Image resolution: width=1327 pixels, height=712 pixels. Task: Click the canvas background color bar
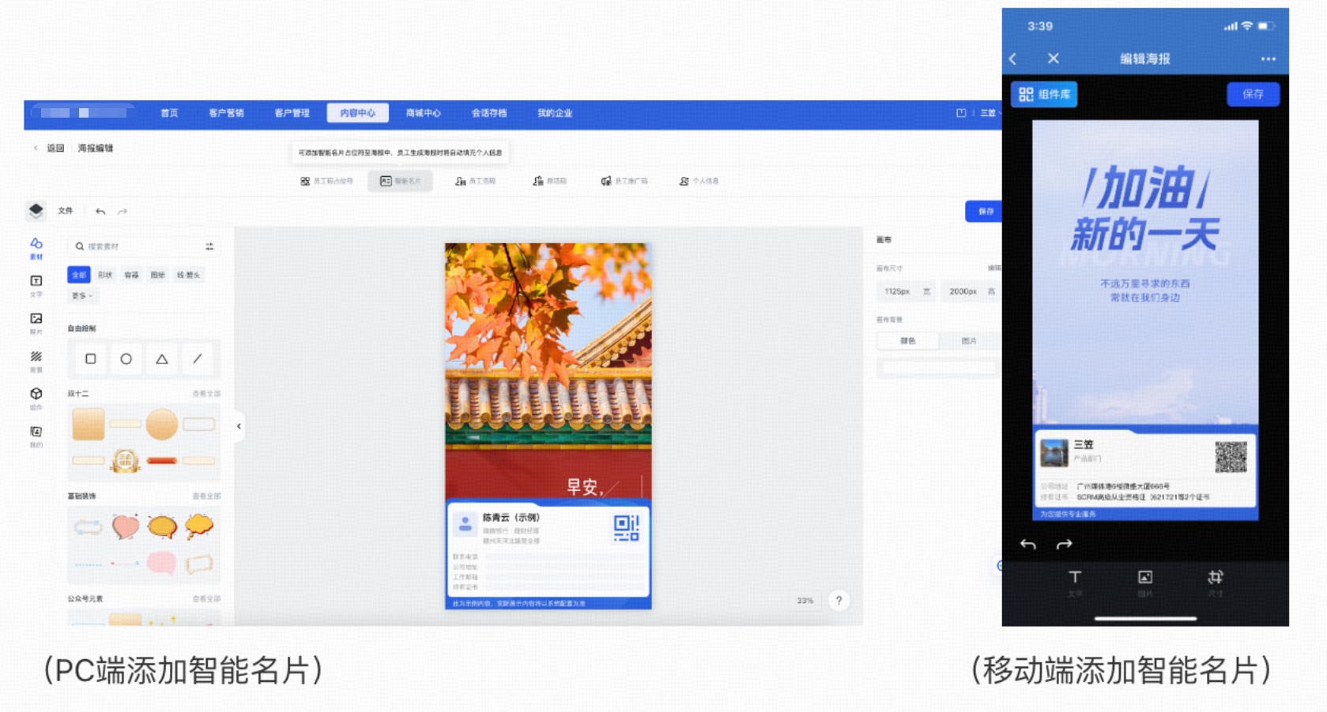(939, 367)
